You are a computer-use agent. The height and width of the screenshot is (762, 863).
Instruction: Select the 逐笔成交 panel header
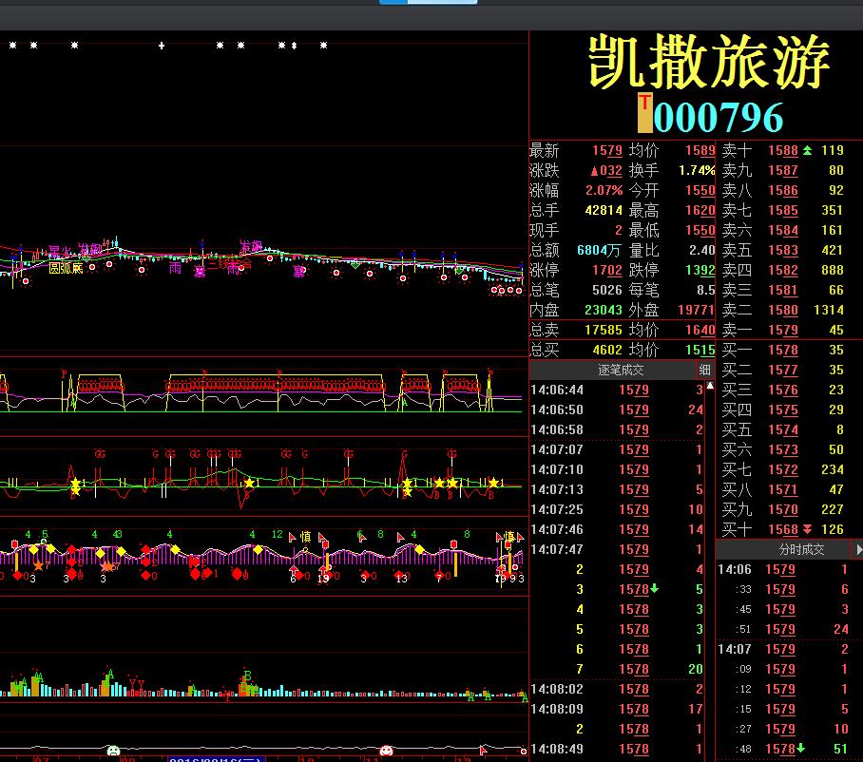click(x=621, y=370)
